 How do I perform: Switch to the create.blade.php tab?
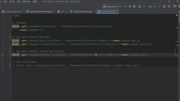[x=13, y=12]
